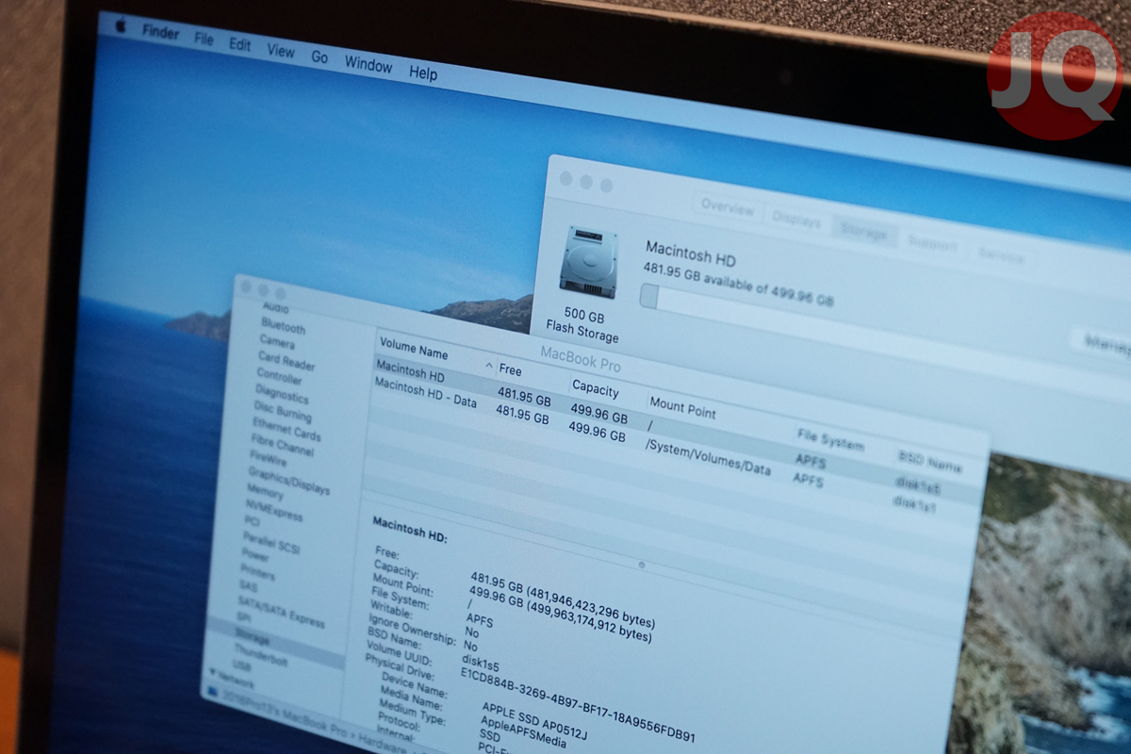The width and height of the screenshot is (1131, 754).
Task: Open the View menu
Action: coord(280,51)
